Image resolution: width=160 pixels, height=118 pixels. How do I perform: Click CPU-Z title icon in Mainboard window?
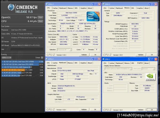pyautogui.click(x=47, y=59)
